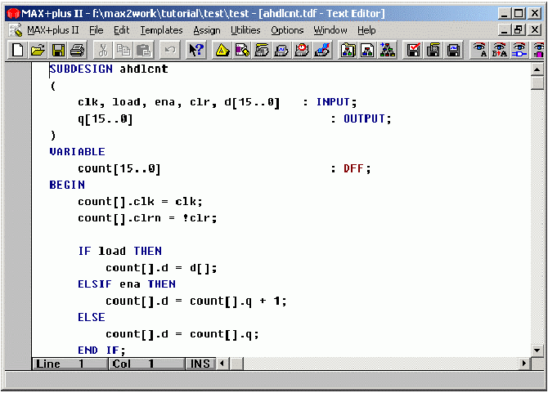The height and width of the screenshot is (393, 548).
Task: Click the Col number status field
Action: 146,364
